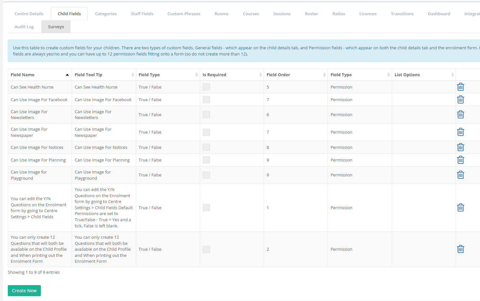Toggle Is Required for Can Use Image For Newsletters
The width and height of the screenshot is (480, 301).
pyautogui.click(x=206, y=114)
